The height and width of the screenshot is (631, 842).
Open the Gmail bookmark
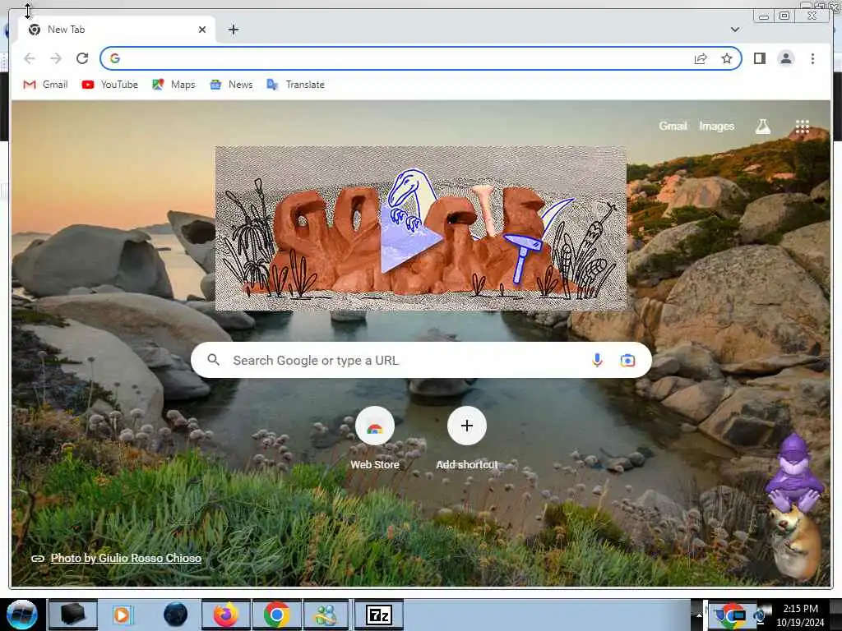pyautogui.click(x=46, y=85)
